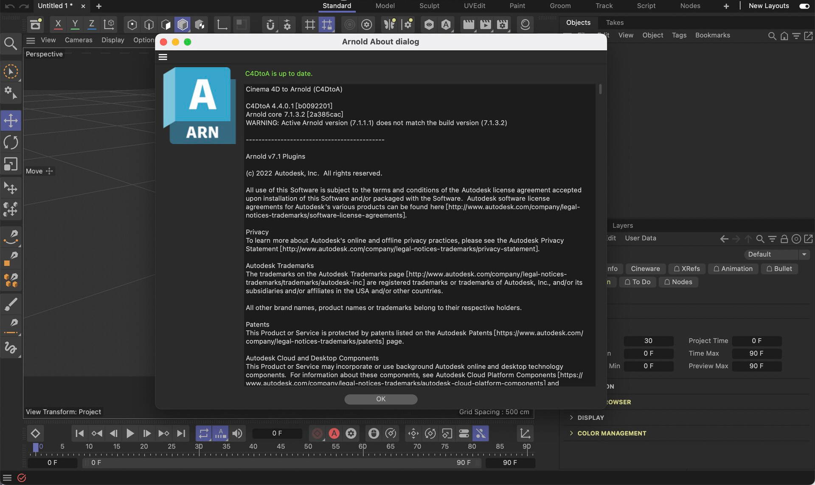Click the Project Time input field

pyautogui.click(x=757, y=341)
